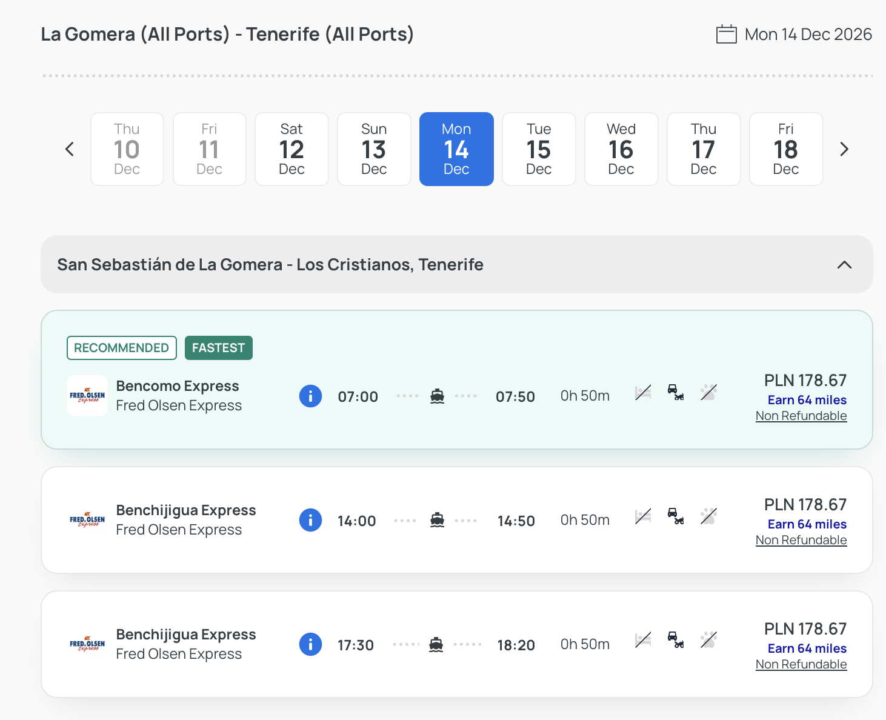The width and height of the screenshot is (886, 720).
Task: Open info for 17:30 Benchijigua Express sailing
Action: (x=310, y=644)
